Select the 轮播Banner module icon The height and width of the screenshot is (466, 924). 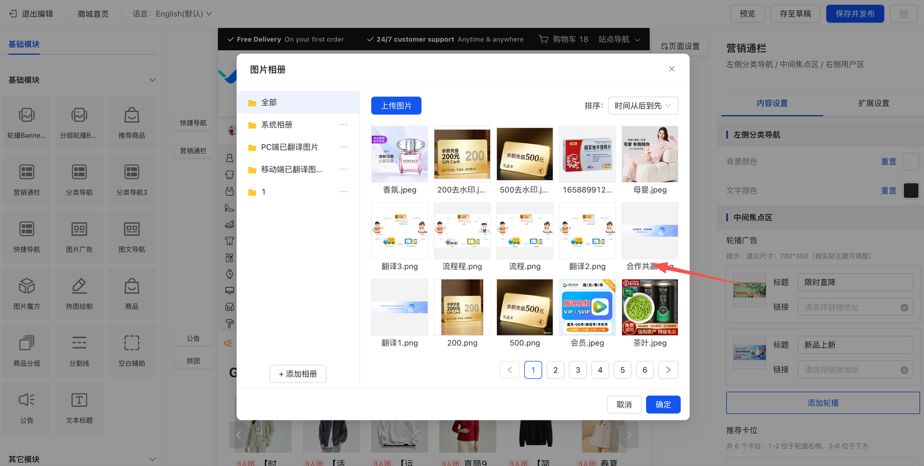click(27, 115)
